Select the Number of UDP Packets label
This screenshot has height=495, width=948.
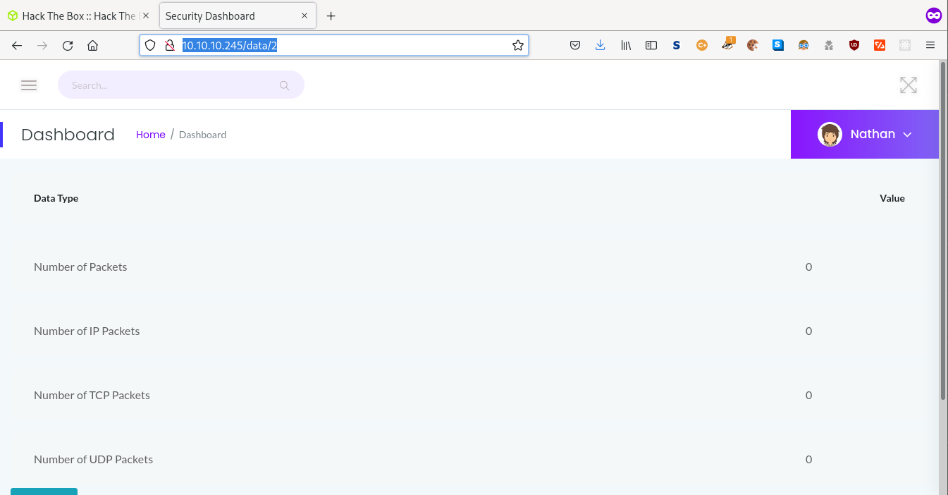93,459
